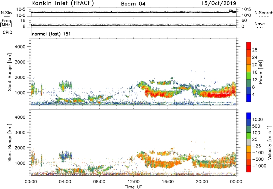This screenshot has height=189, width=273.
Task: Click the power colorbar value '16'
Action: 255,72
